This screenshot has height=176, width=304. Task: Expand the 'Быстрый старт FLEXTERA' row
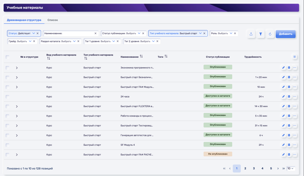click(17, 106)
